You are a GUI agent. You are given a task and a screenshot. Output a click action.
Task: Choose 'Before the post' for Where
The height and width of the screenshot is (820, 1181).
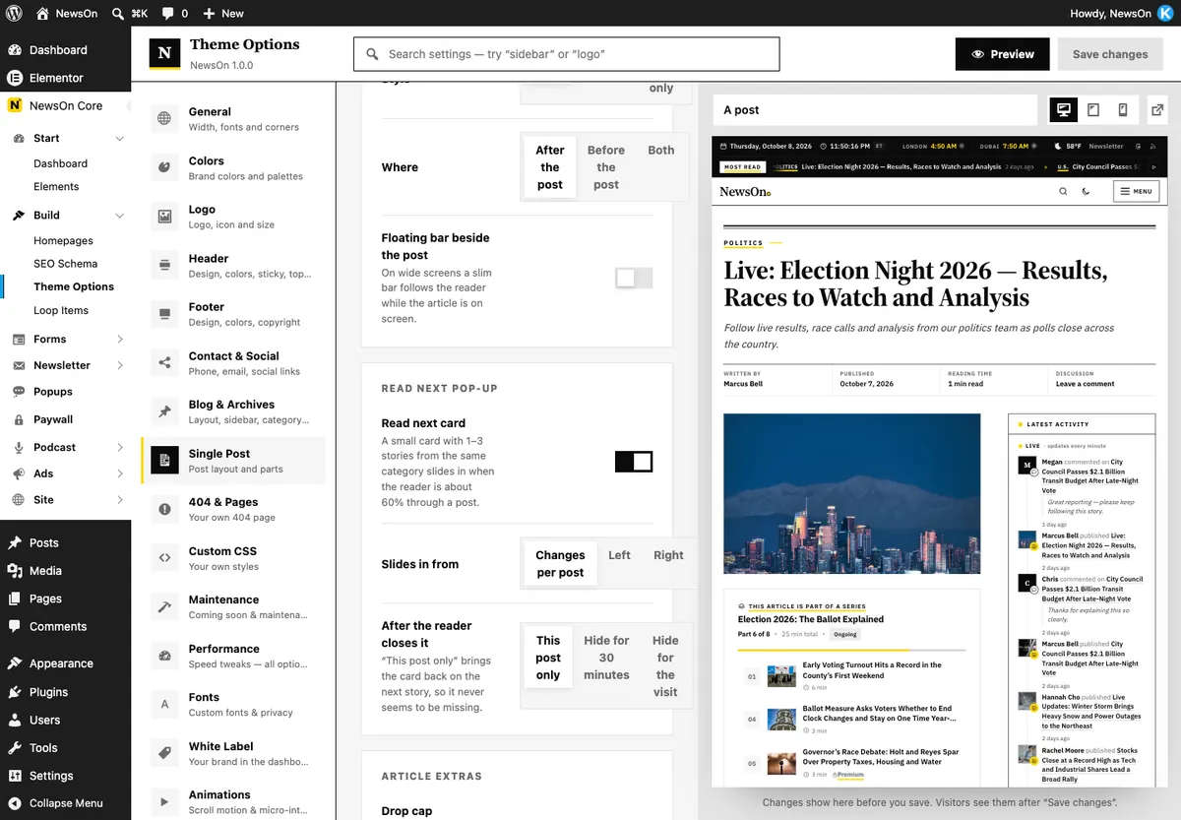(x=606, y=167)
